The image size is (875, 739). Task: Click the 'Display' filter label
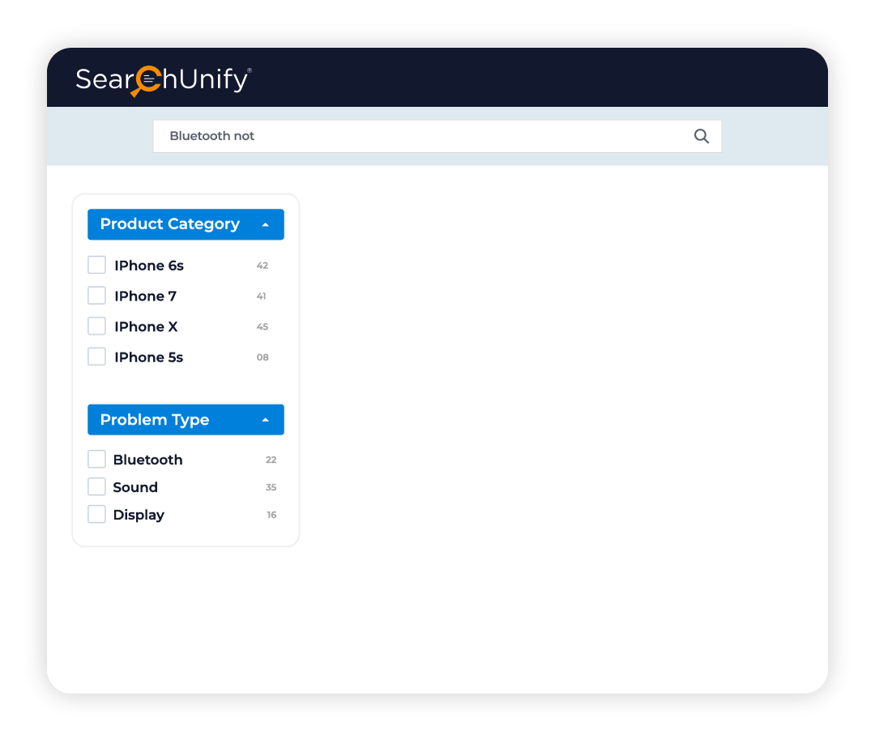139,515
